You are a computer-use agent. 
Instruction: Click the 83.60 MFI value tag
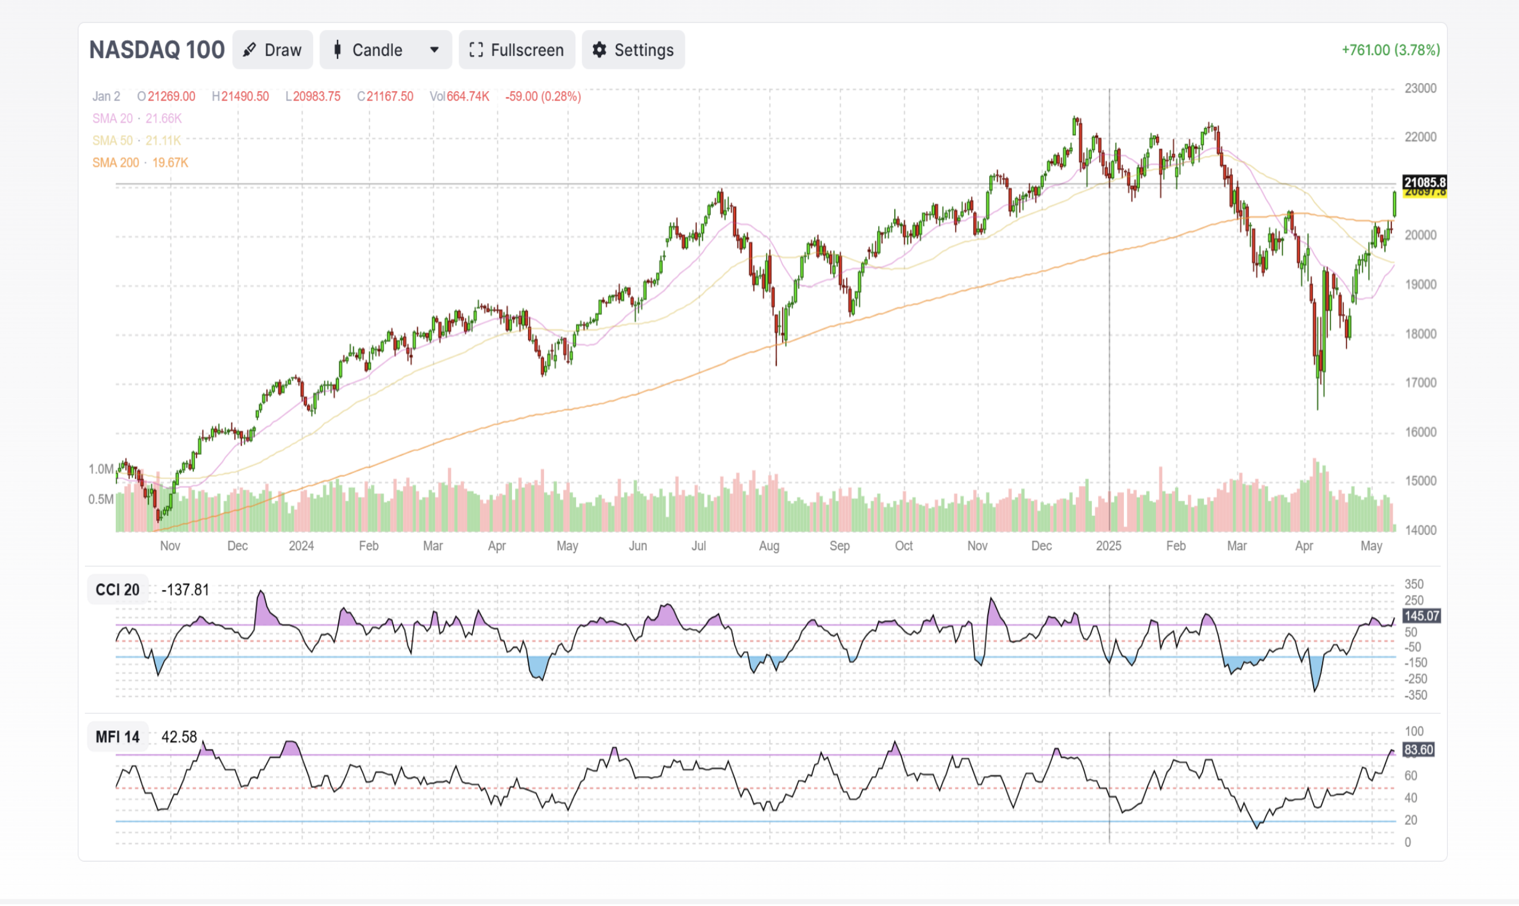pos(1418,749)
